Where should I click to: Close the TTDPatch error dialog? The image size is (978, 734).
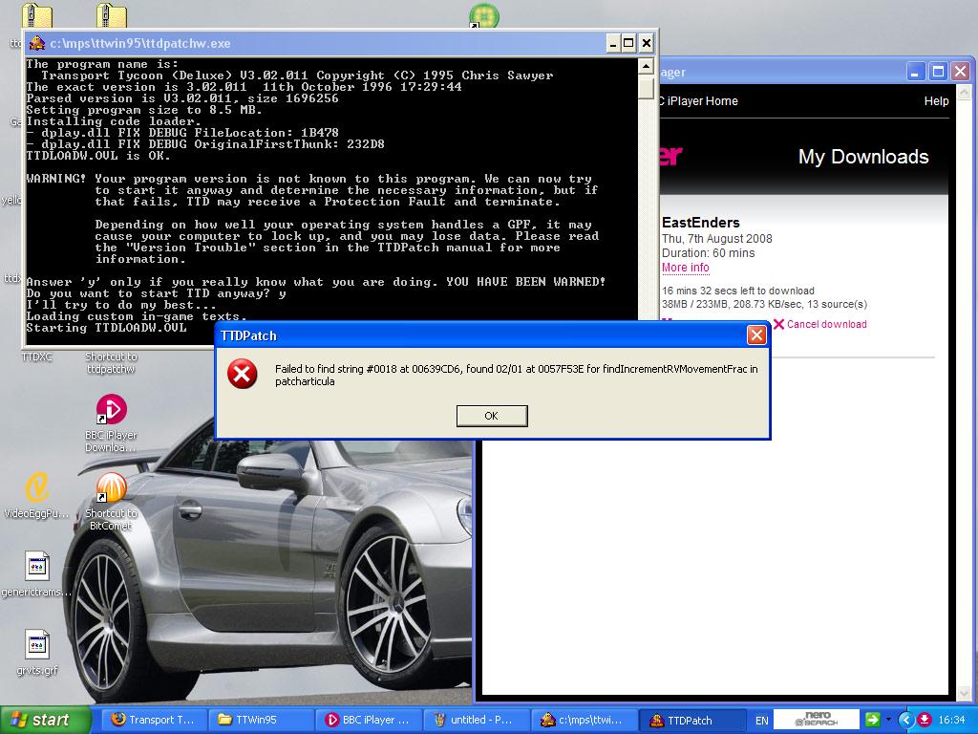pos(756,335)
